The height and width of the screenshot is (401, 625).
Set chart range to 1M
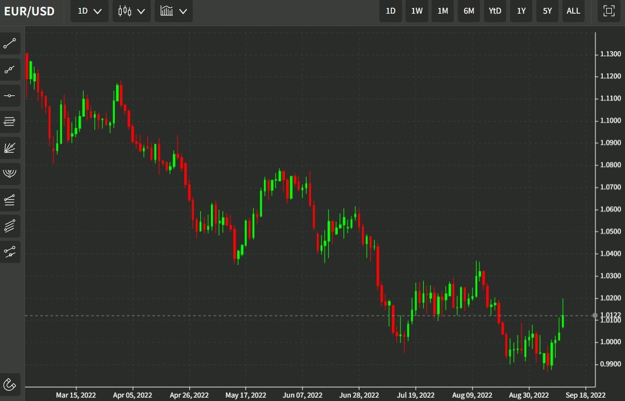pyautogui.click(x=442, y=11)
